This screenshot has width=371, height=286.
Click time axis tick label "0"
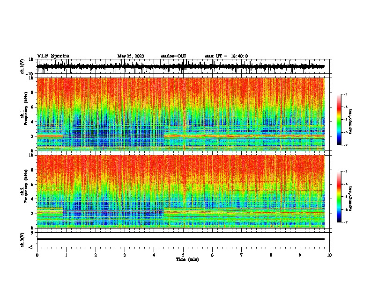(37, 255)
